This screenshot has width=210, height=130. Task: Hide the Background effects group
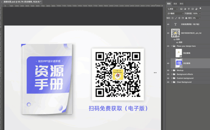click(x=168, y=74)
